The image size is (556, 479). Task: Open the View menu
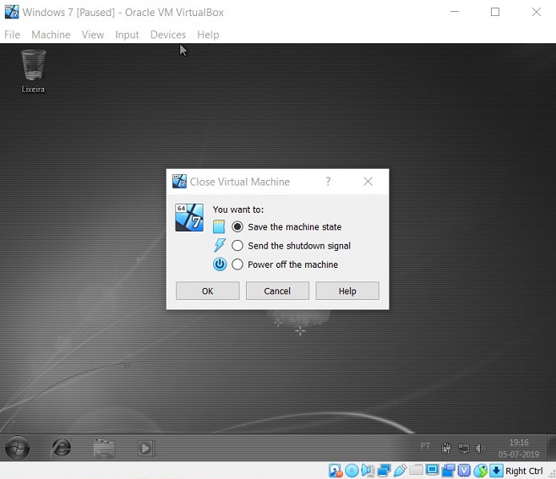[93, 35]
